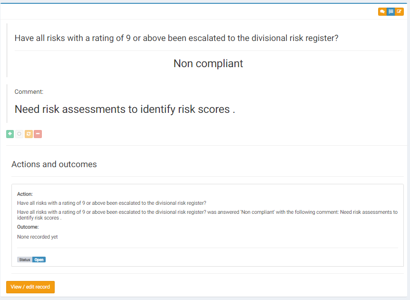This screenshot has height=300, width=410.
Task: Click the grey Status label badge
Action: pyautogui.click(x=25, y=260)
